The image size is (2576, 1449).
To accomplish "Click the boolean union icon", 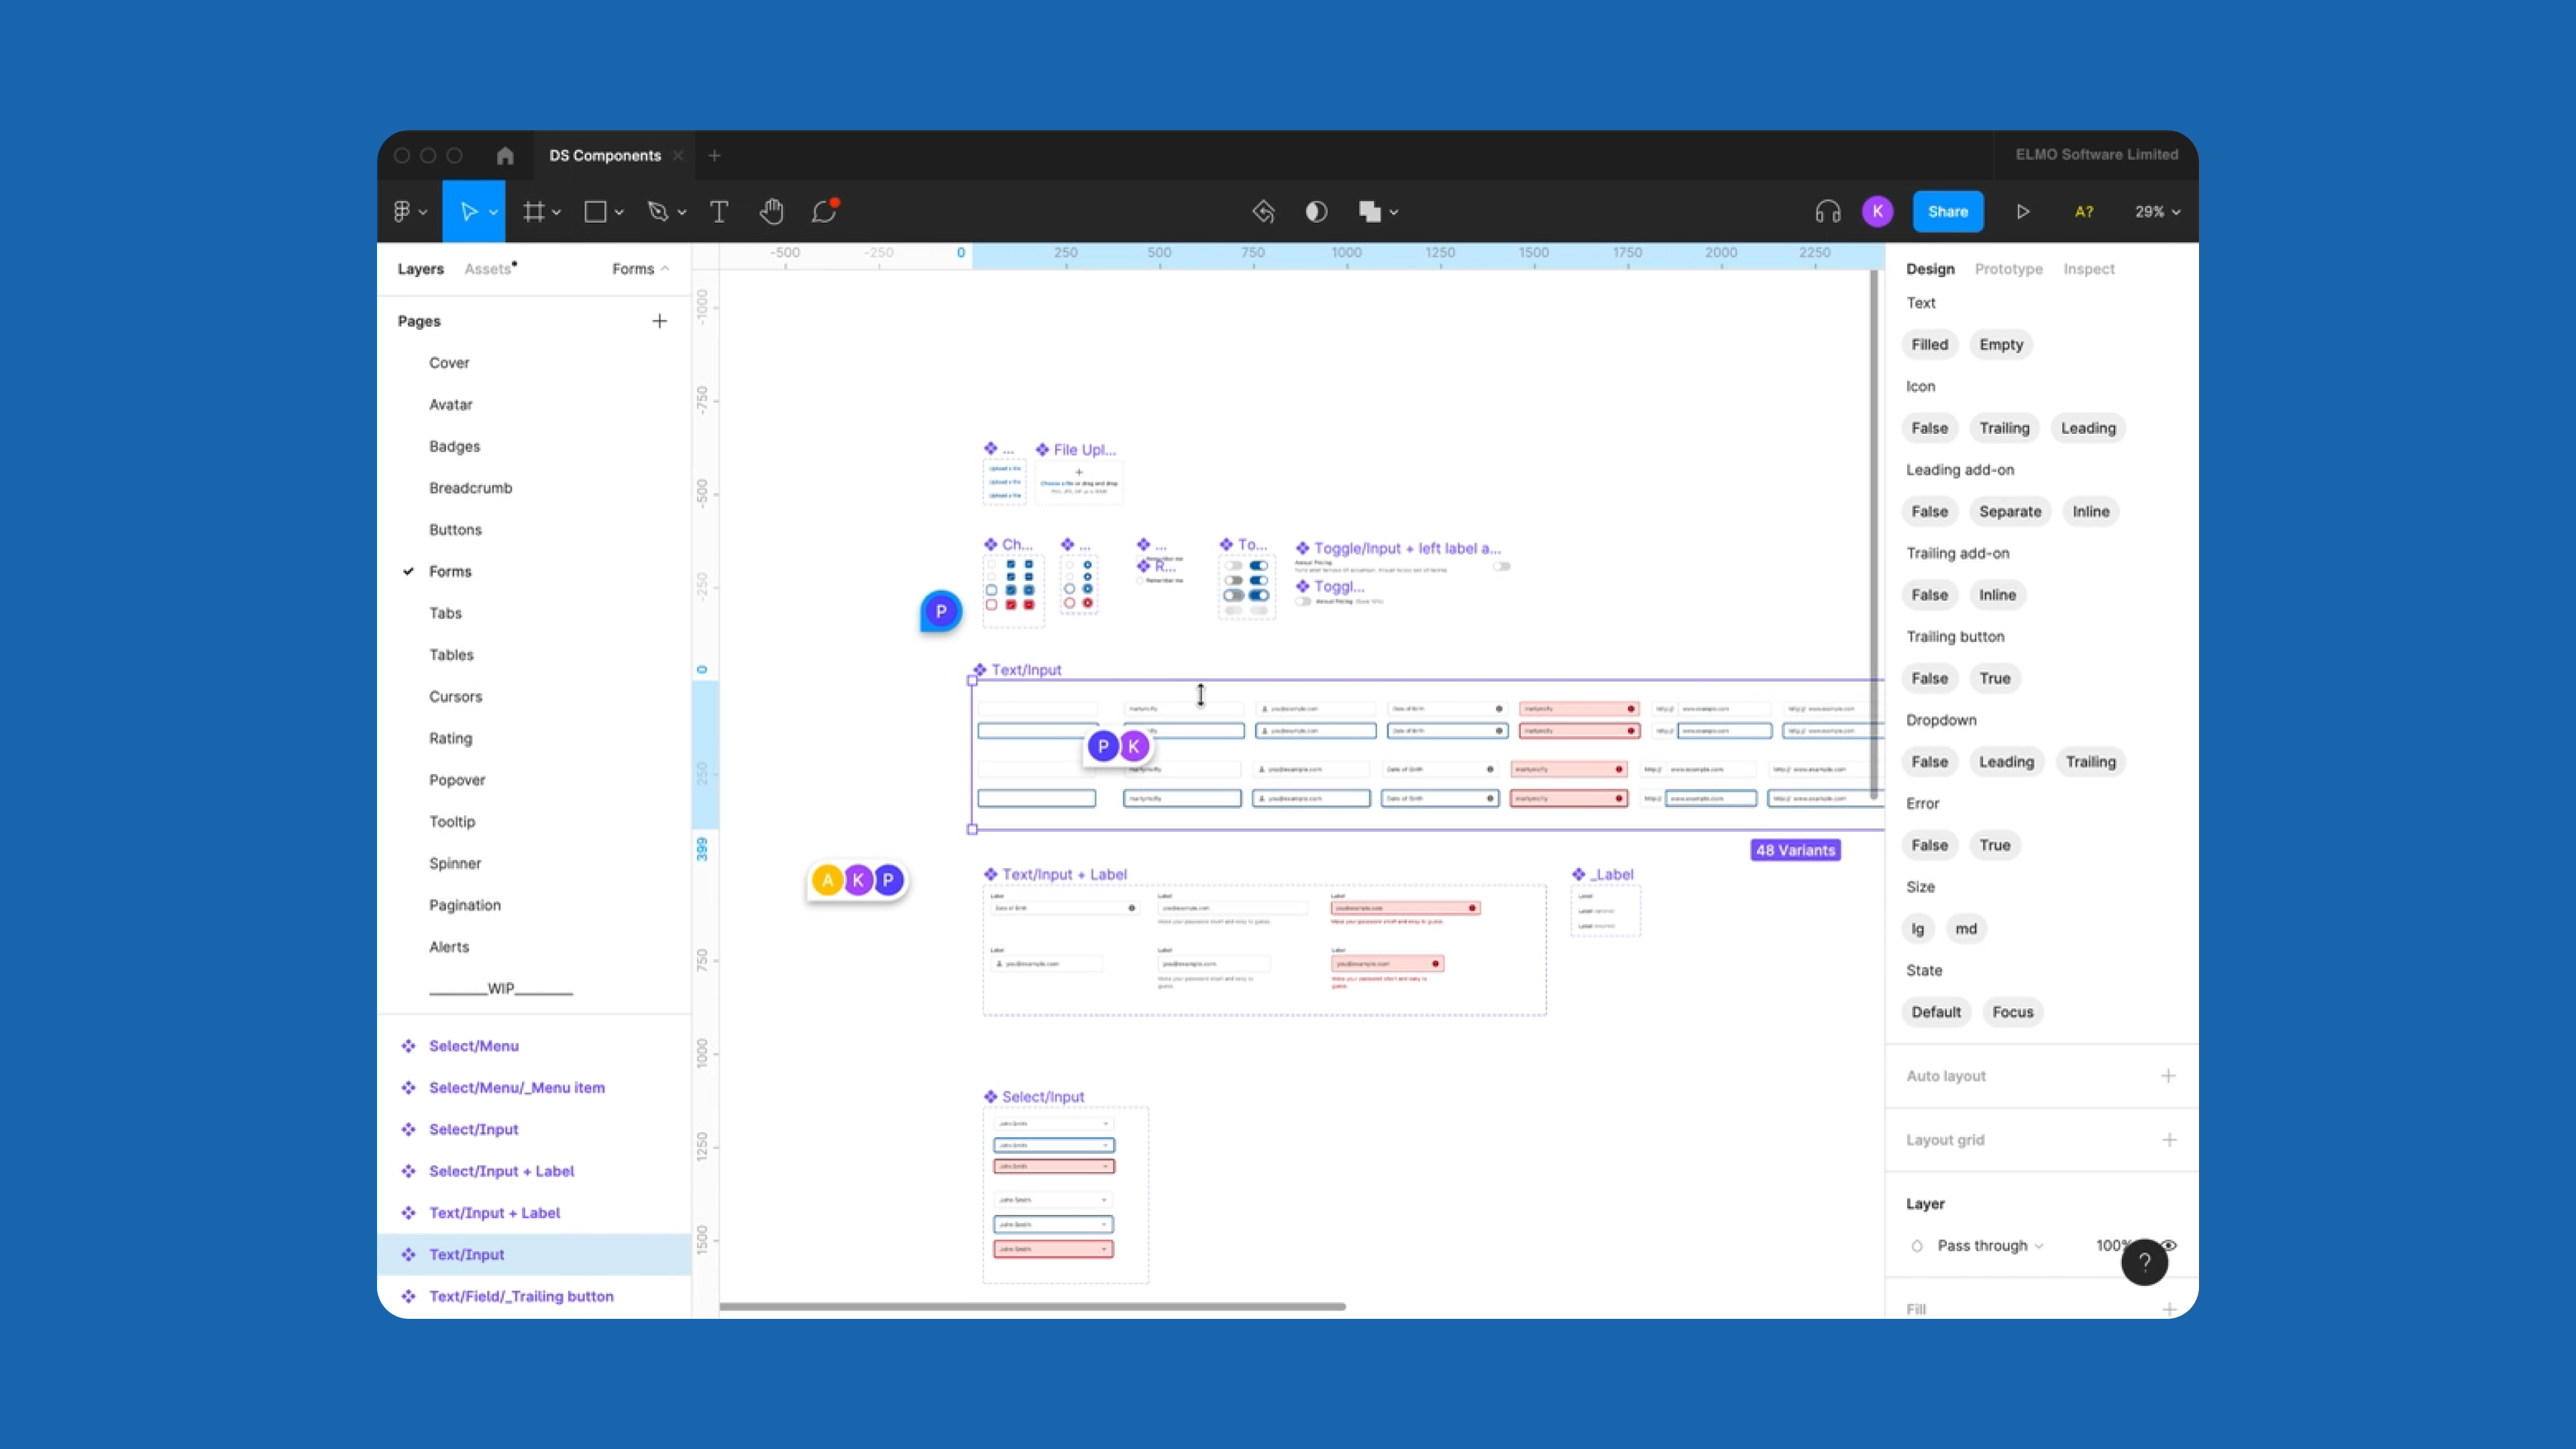I will coord(1370,211).
